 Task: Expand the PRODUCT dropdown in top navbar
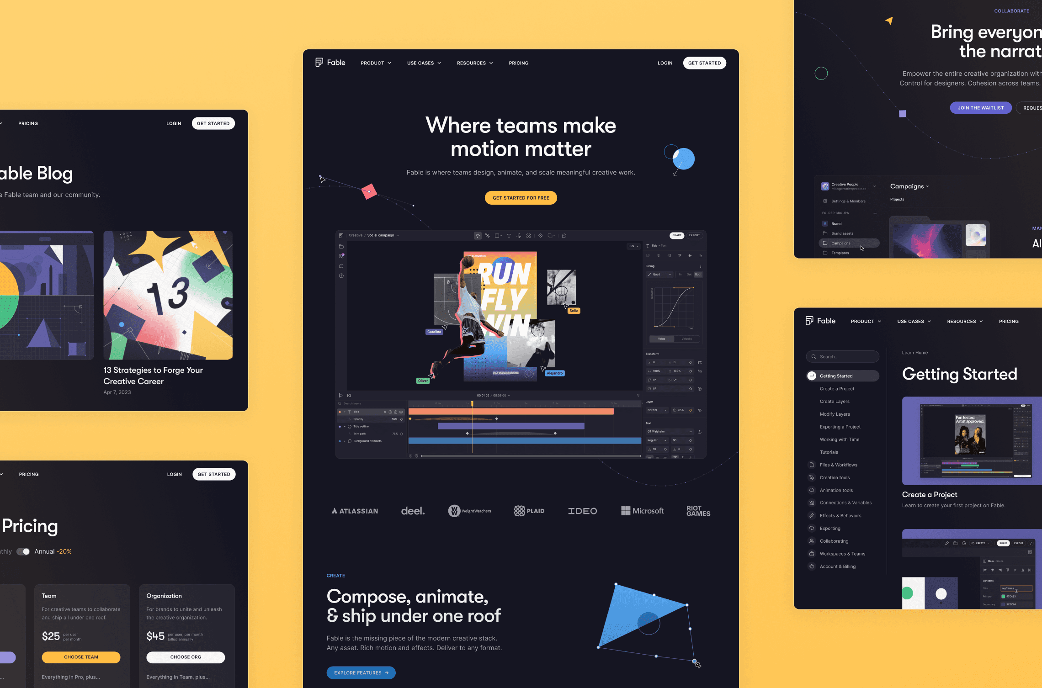(x=375, y=62)
